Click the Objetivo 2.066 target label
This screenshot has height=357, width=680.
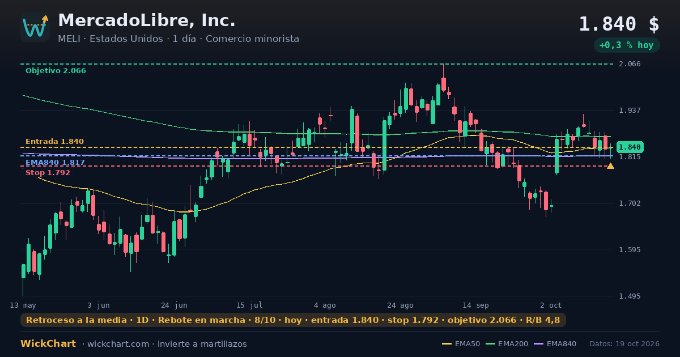[x=56, y=71]
